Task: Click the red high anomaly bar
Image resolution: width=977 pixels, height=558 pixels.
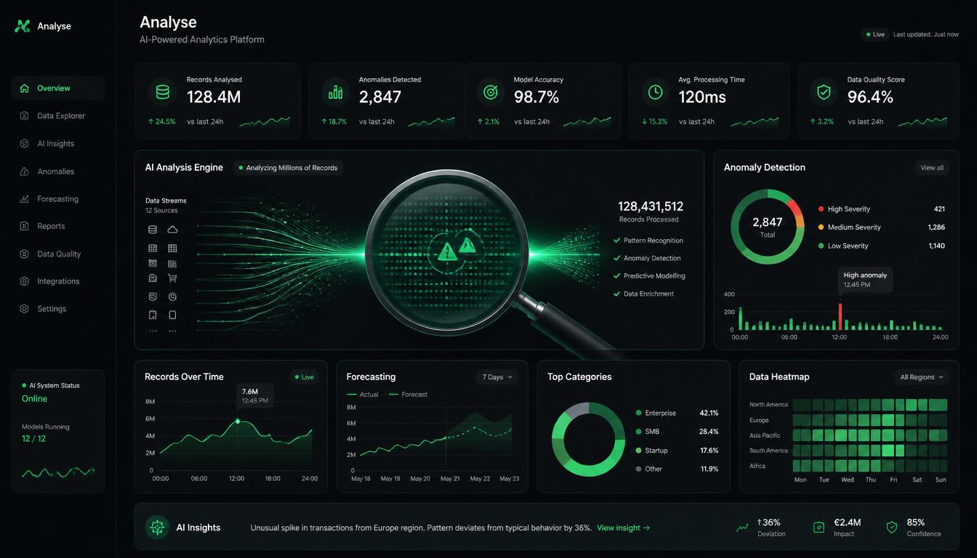Action: click(x=840, y=317)
